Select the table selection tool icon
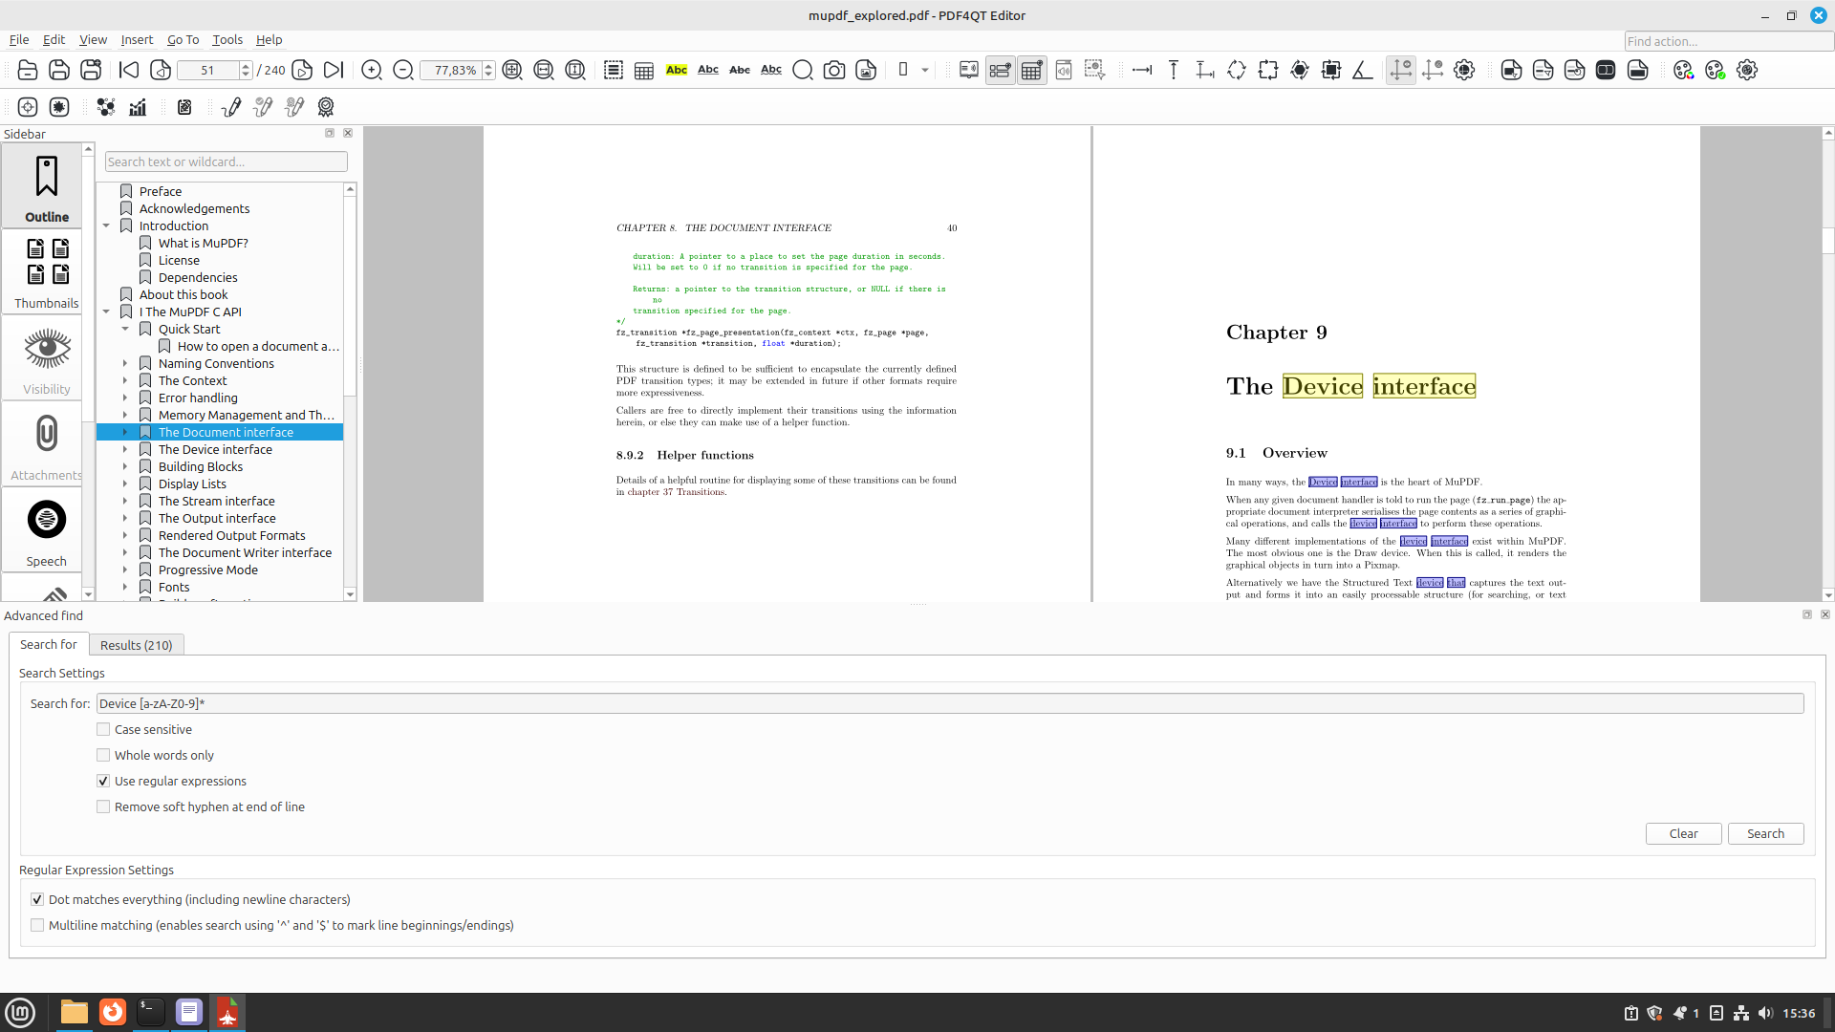Screen dimensions: 1835x1032 coord(644,70)
